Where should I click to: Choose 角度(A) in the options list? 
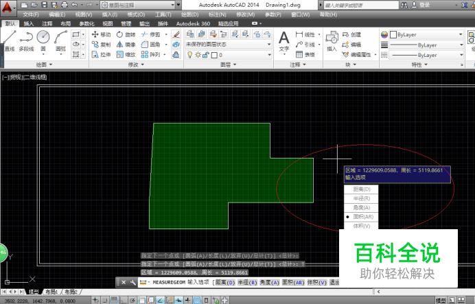click(x=361, y=207)
